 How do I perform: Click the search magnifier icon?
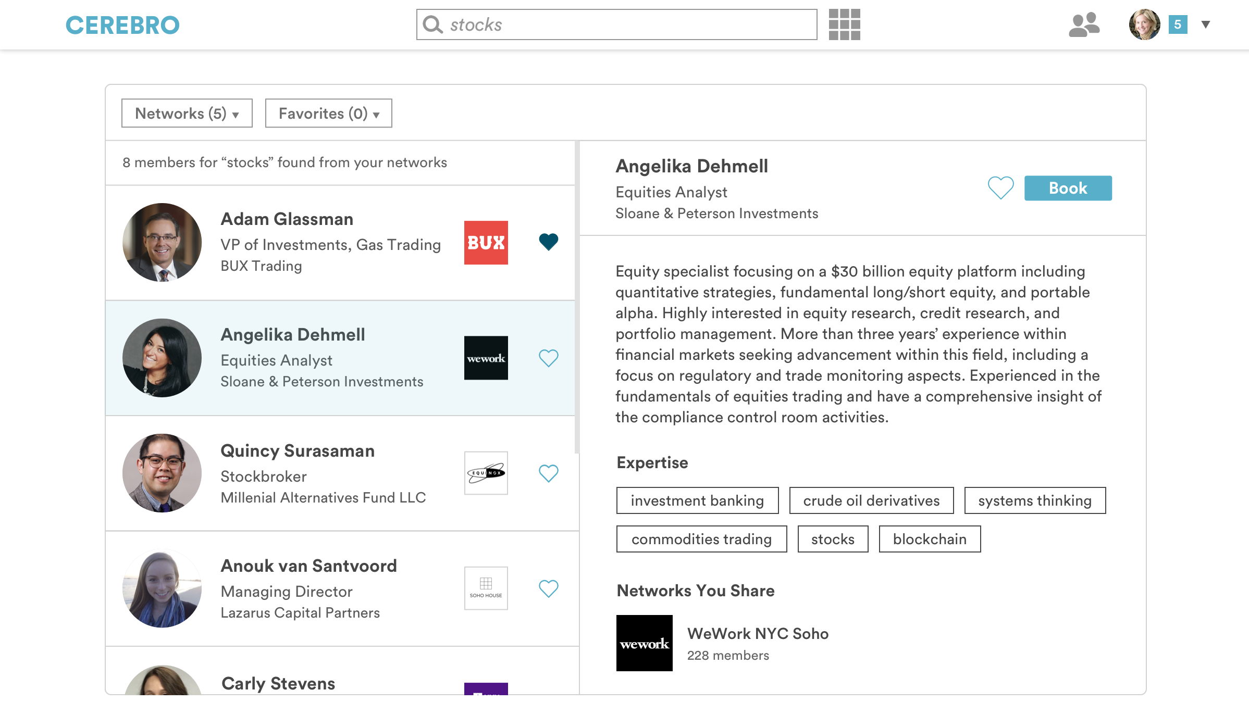[432, 24]
